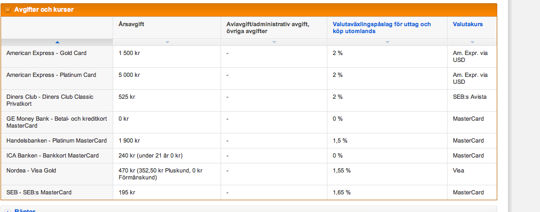The width and height of the screenshot is (540, 212).
Task: Collapse the Avgifter och kurser section
Action: (x=7, y=10)
